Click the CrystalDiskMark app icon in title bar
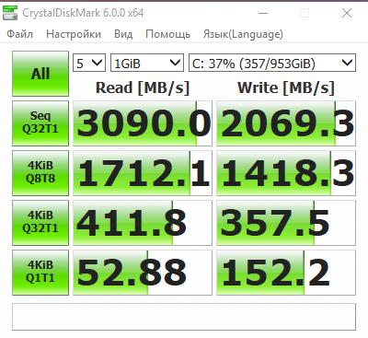Viewport: 368px width, 338px height. 10,13
